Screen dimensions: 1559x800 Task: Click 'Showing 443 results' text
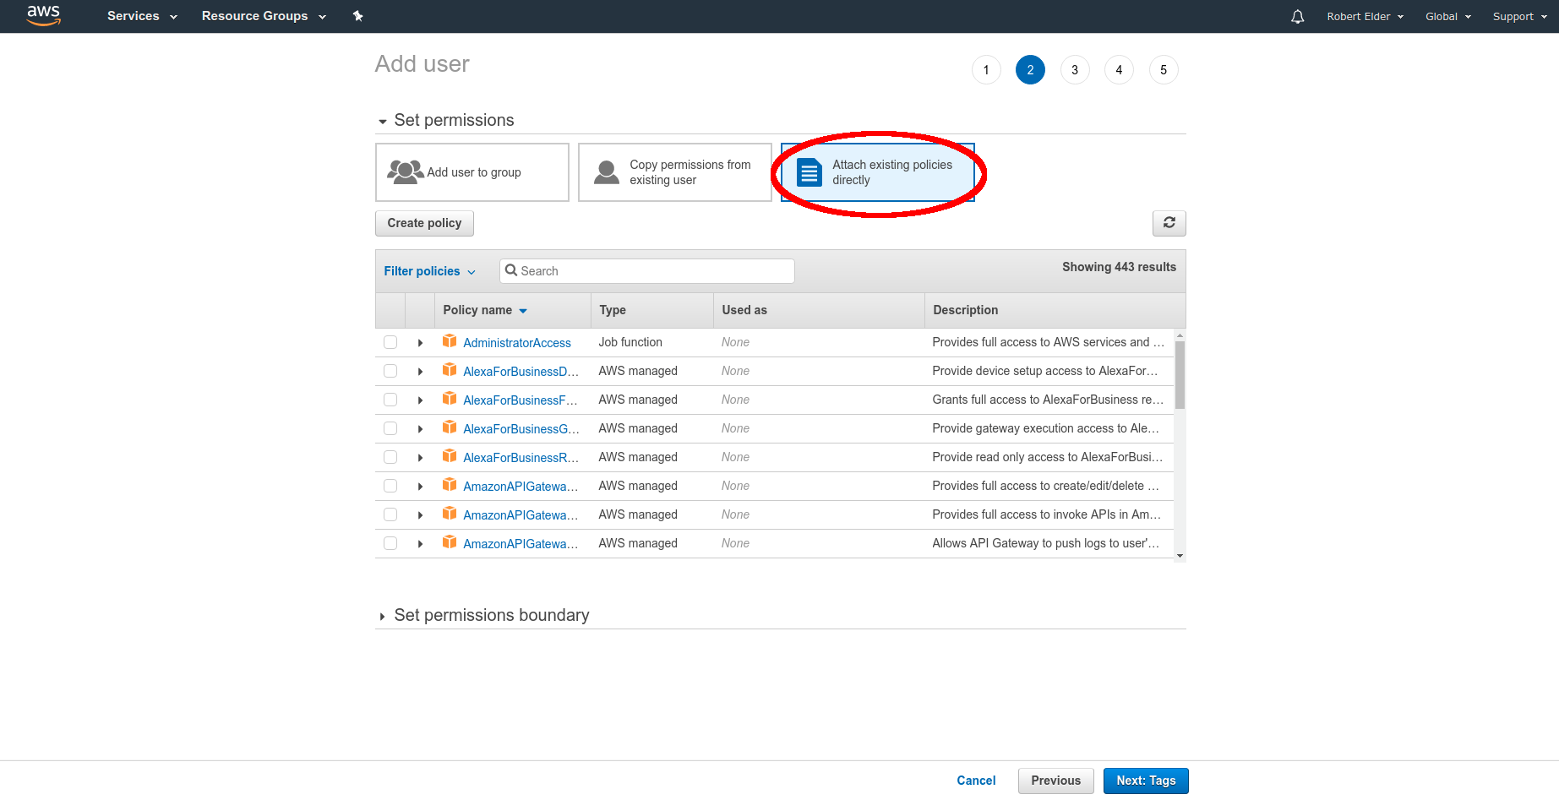coord(1119,267)
